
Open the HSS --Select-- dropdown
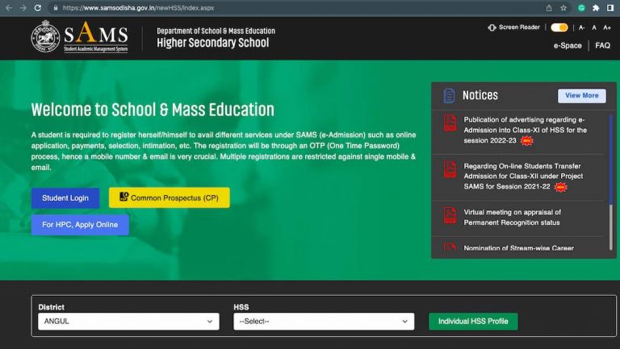pyautogui.click(x=323, y=322)
